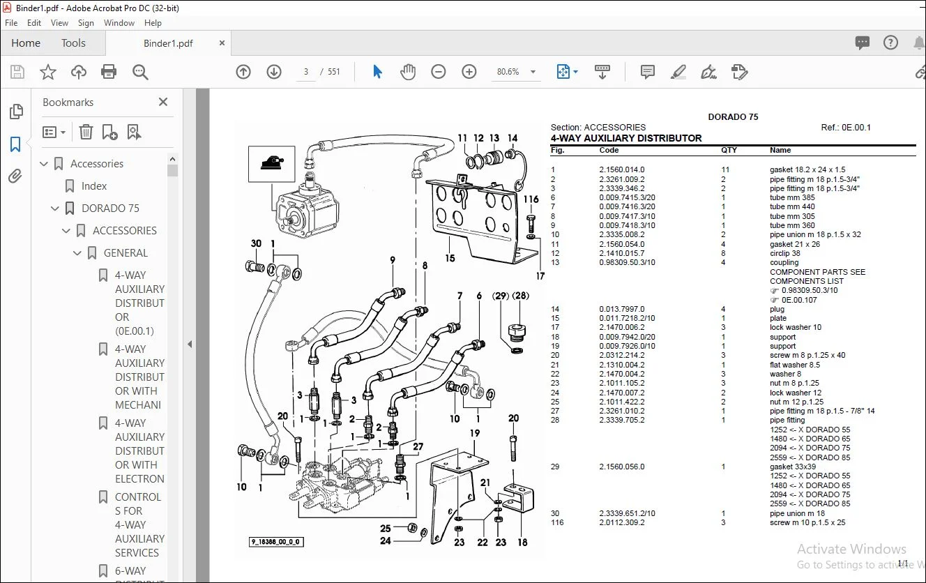Open the help question mark
This screenshot has height=583, width=926.
pos(890,43)
